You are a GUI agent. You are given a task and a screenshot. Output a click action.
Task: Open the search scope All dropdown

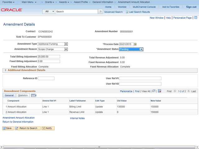(x=49, y=11)
